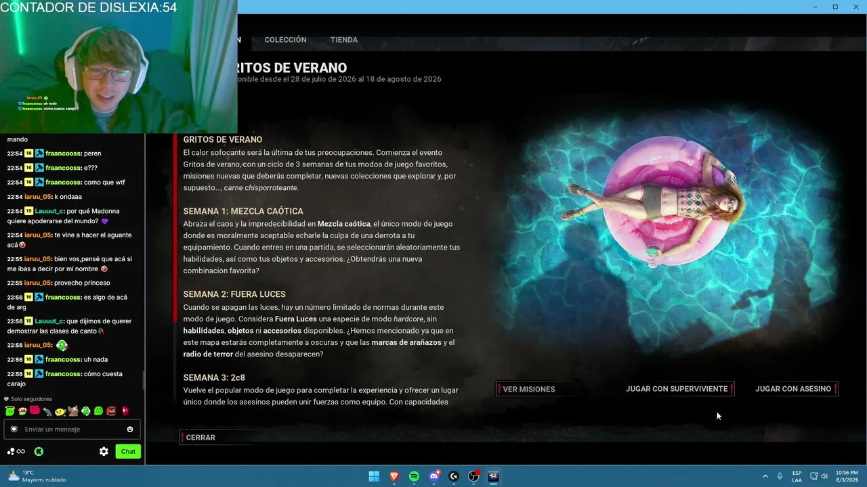Click the green Kick K icon
The width and height of the screenshot is (867, 487).
coord(39,451)
